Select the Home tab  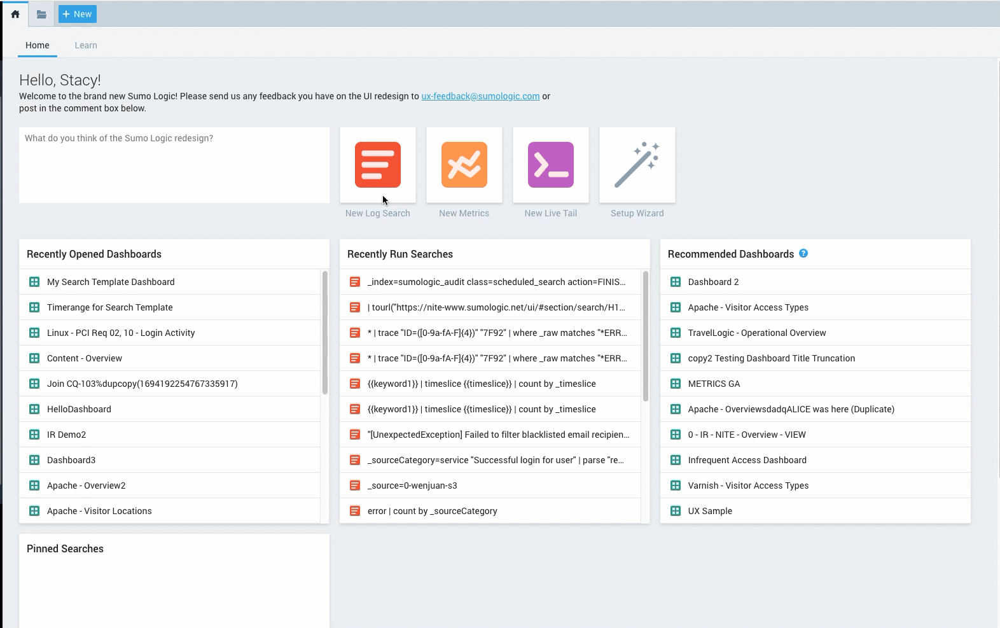tap(38, 45)
